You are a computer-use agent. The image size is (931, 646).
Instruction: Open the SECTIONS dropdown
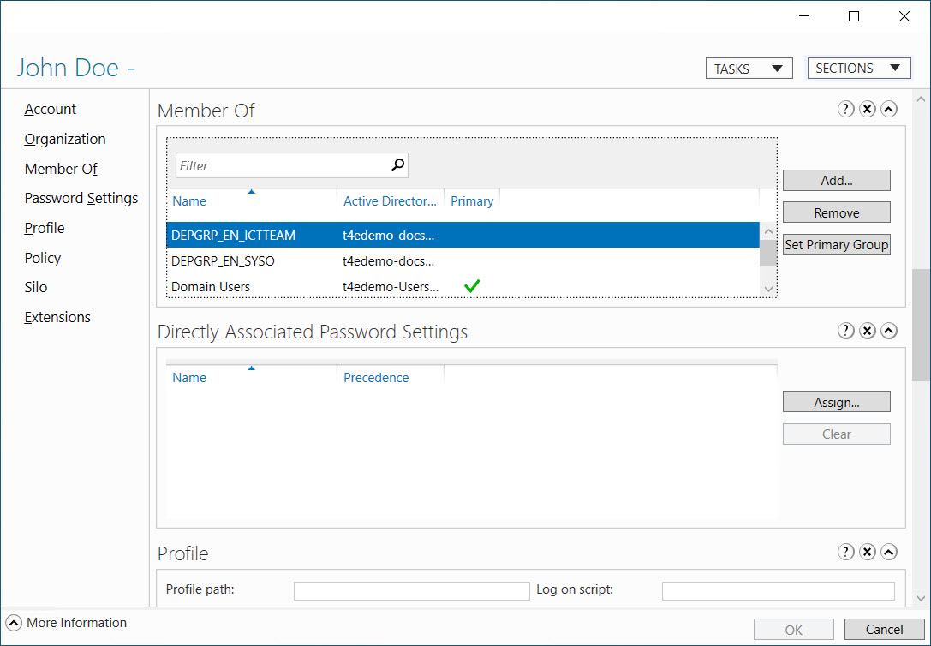(858, 69)
